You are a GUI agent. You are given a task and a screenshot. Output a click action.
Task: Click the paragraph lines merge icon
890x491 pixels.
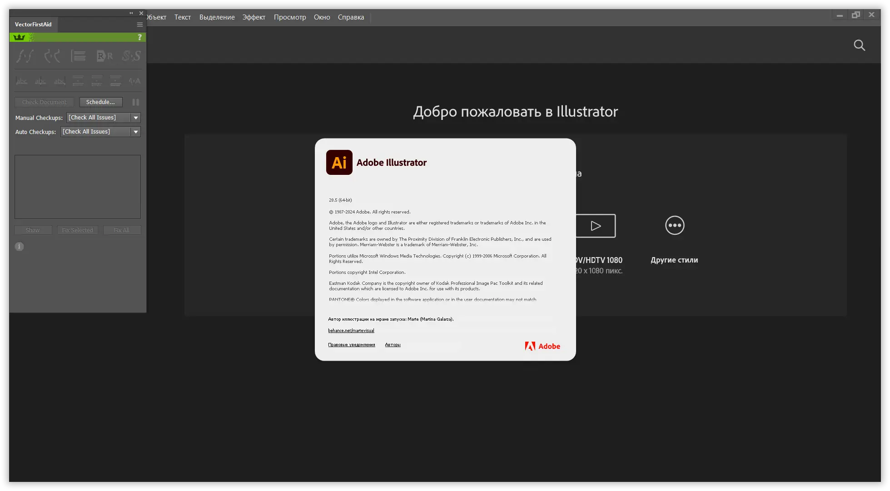click(x=78, y=56)
